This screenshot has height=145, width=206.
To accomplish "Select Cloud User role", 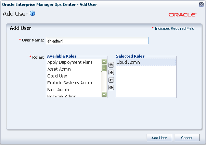I will click(74, 76).
